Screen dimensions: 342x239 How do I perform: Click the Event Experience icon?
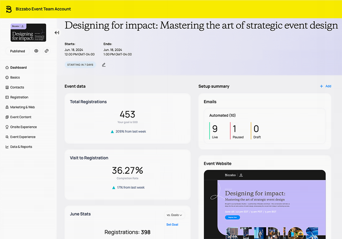(x=7, y=137)
